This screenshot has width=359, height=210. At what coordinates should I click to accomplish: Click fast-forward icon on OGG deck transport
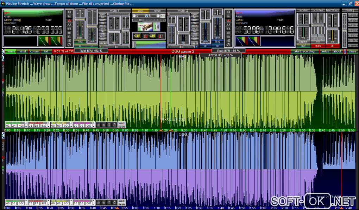tap(228, 25)
